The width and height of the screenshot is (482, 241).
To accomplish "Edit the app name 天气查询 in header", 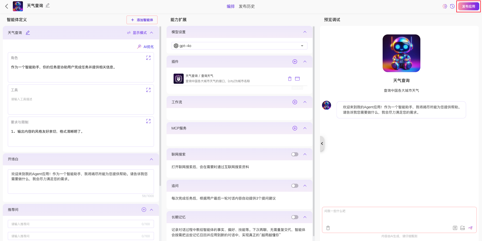I will pyautogui.click(x=48, y=6).
